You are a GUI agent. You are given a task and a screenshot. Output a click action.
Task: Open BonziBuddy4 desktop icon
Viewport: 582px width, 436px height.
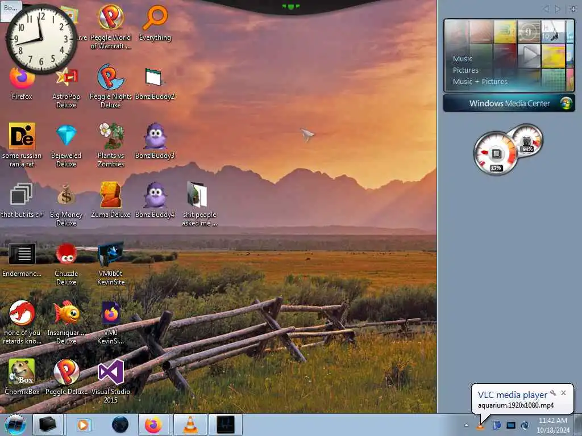pyautogui.click(x=155, y=200)
